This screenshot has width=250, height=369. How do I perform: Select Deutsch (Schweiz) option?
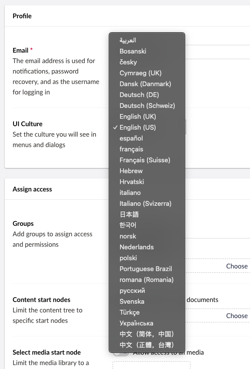tap(147, 105)
